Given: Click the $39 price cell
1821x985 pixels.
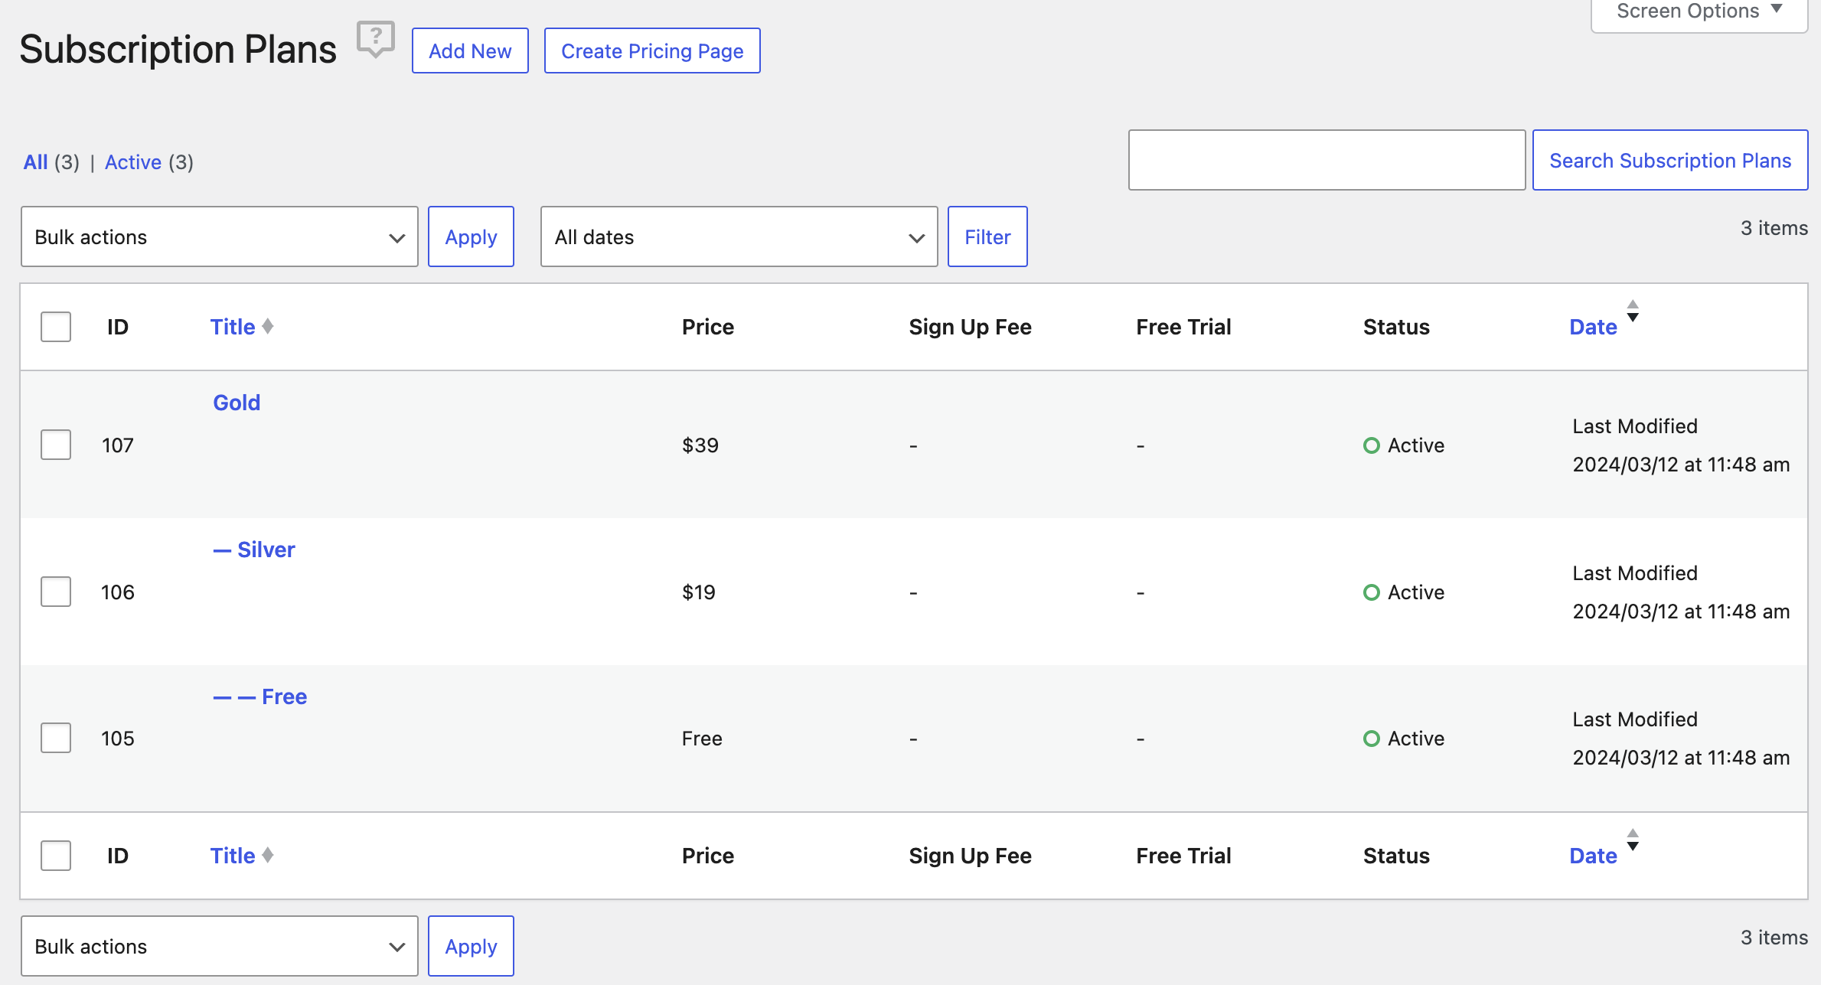Looking at the screenshot, I should click(x=700, y=445).
